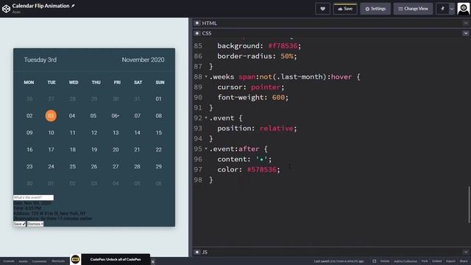
Task: Toggle the CSS editor panel icon
Action: pyautogui.click(x=197, y=33)
